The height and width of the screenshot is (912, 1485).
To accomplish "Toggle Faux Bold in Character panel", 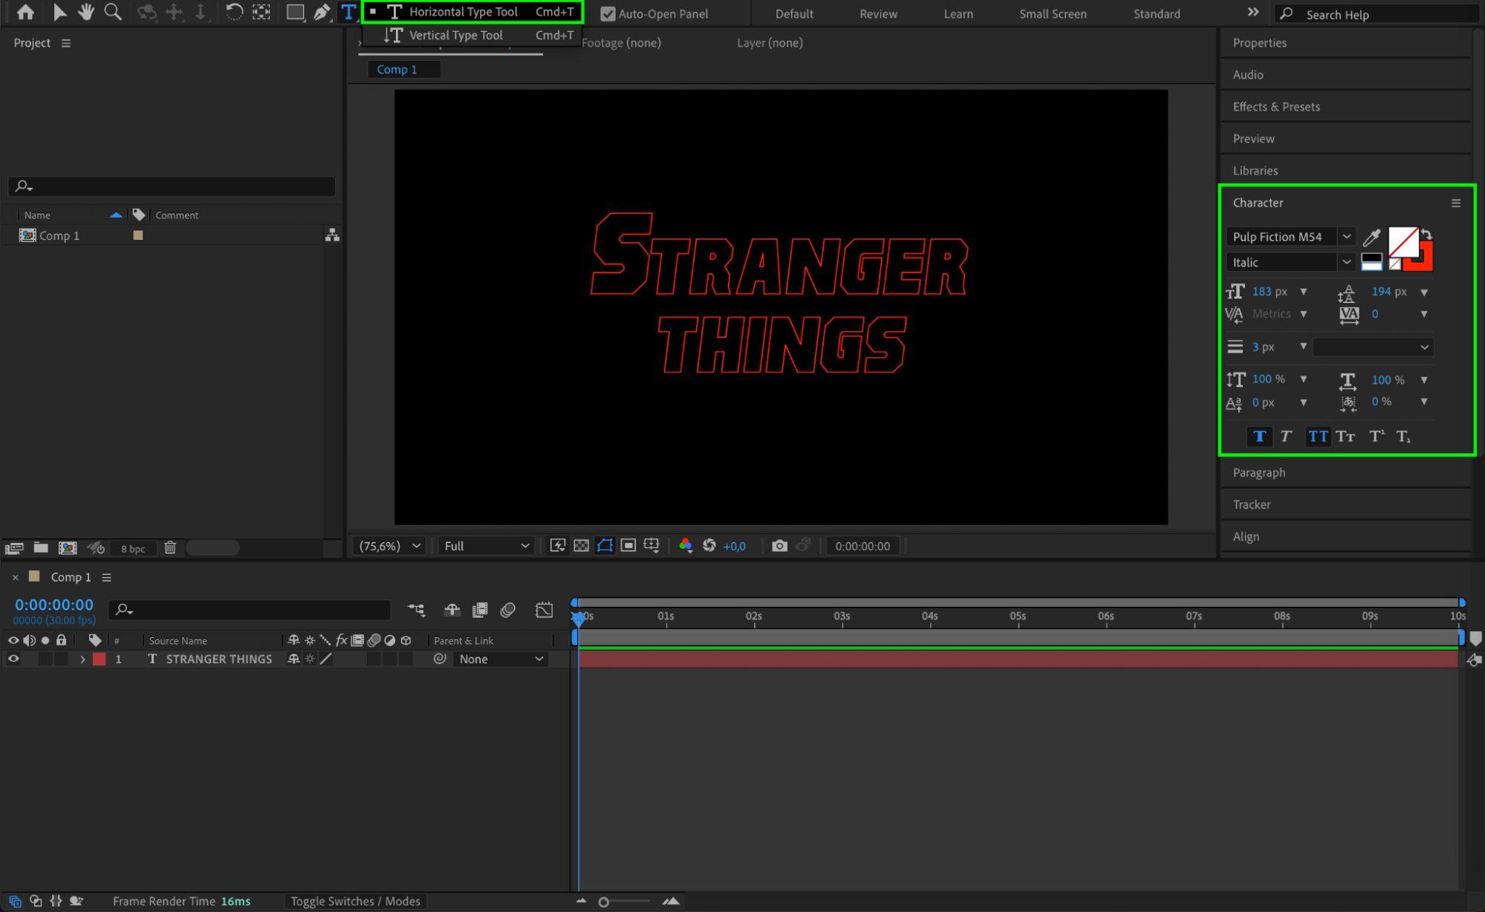I will [1259, 437].
